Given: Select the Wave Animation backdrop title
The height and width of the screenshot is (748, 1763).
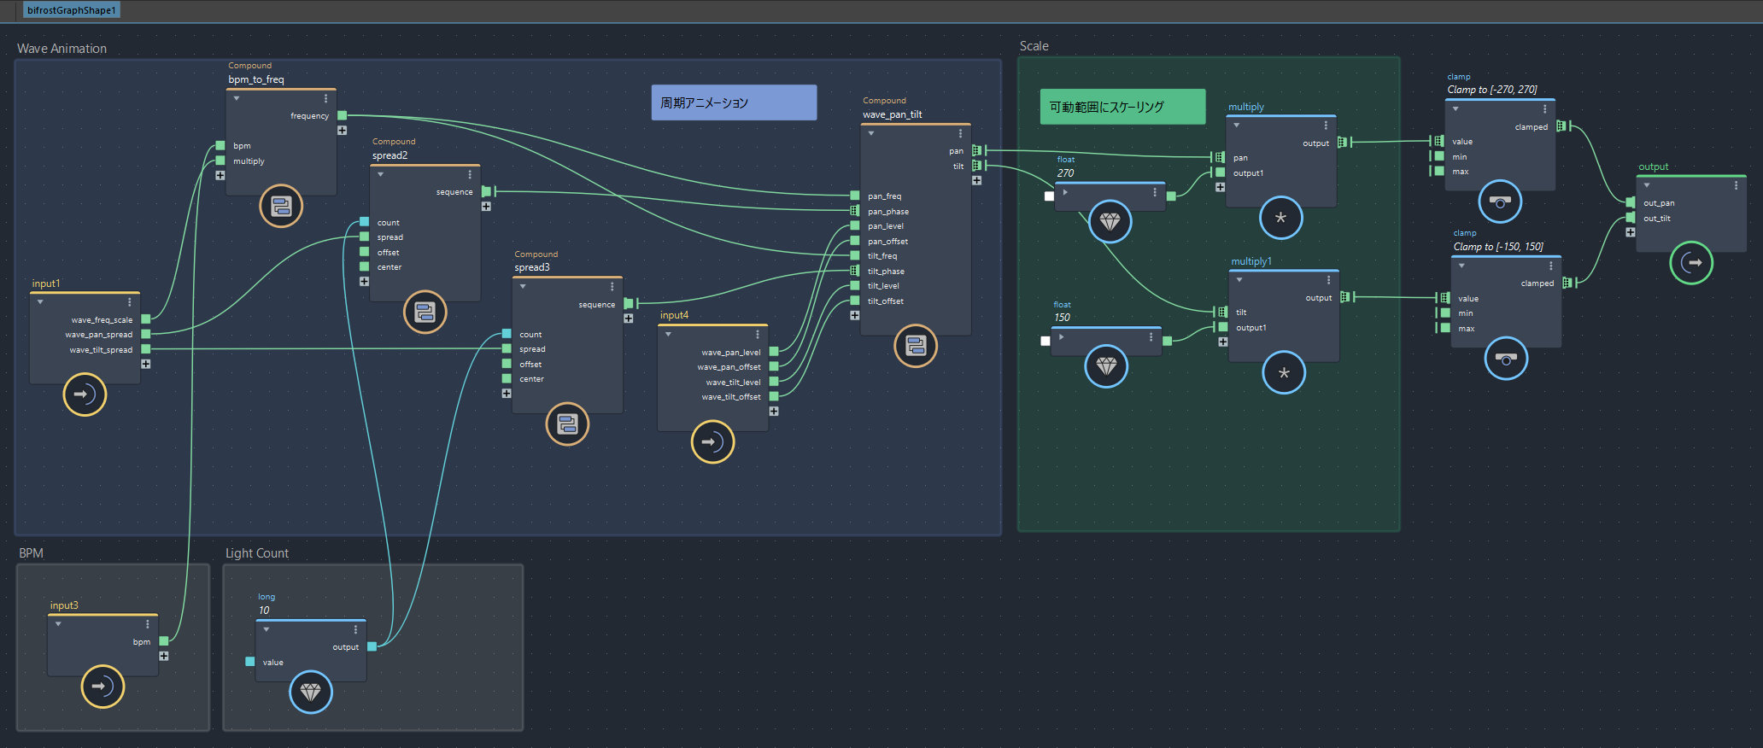Looking at the screenshot, I should [x=61, y=49].
